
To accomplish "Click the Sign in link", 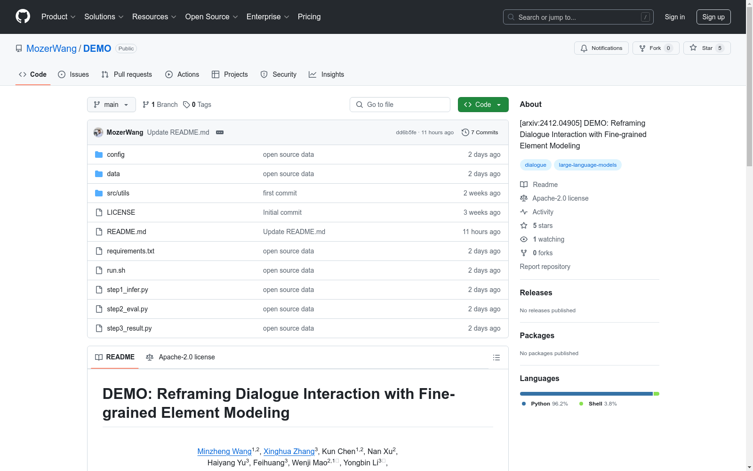I will tap(675, 17).
